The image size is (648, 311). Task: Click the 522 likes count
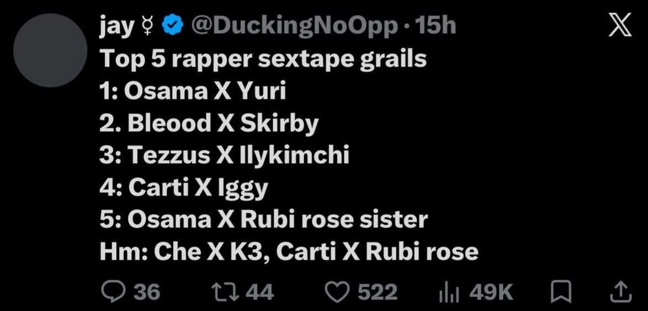click(x=378, y=292)
